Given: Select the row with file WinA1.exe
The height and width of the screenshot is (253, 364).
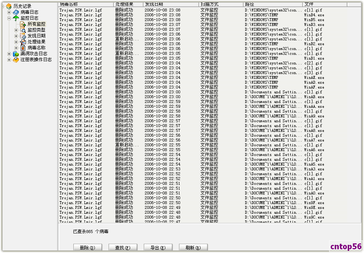Looking at the screenshot, I should [210, 179].
